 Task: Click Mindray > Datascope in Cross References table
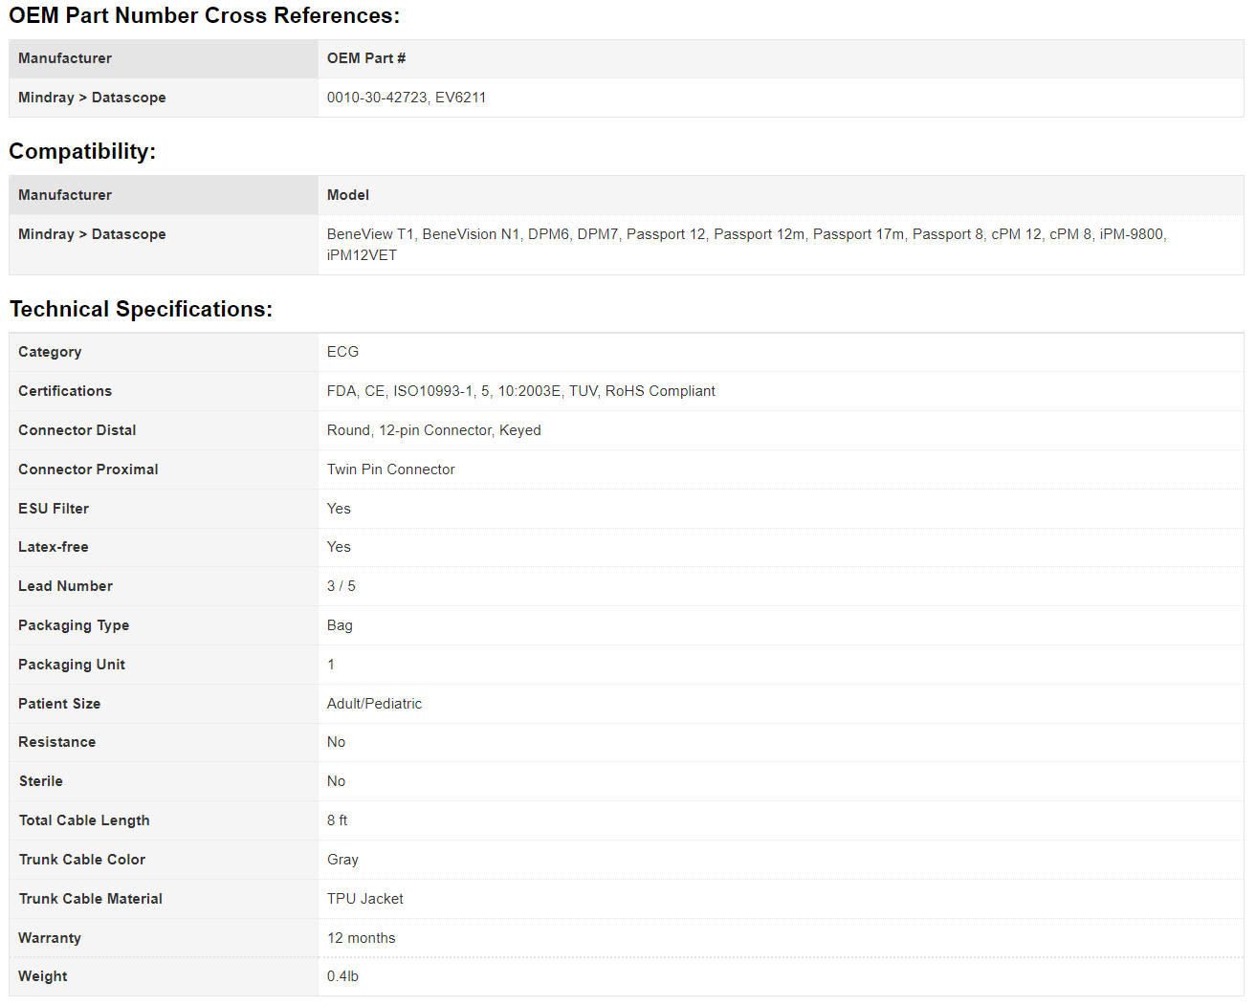[x=92, y=98]
